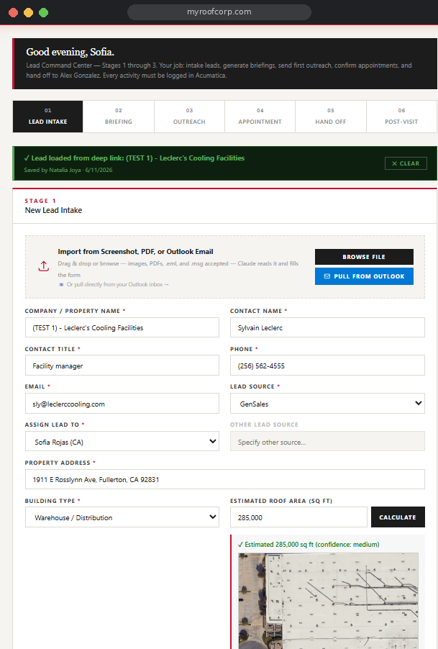The image size is (438, 649).
Task: Click the Browse File button
Action: (364, 257)
